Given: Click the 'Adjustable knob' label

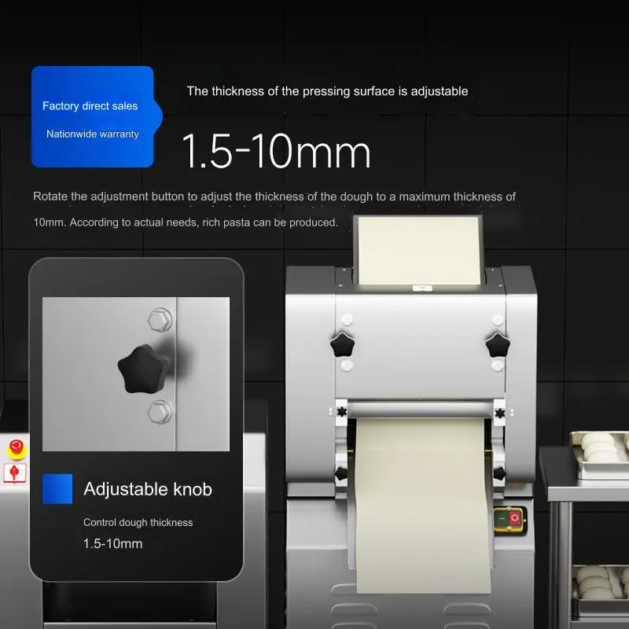Looking at the screenshot, I should [x=148, y=489].
